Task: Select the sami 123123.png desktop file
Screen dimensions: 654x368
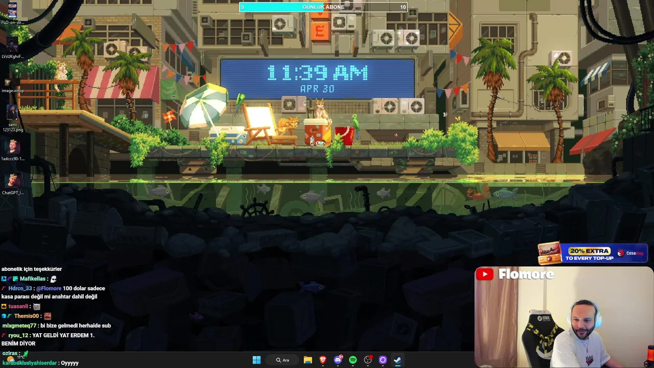Action: (12, 118)
